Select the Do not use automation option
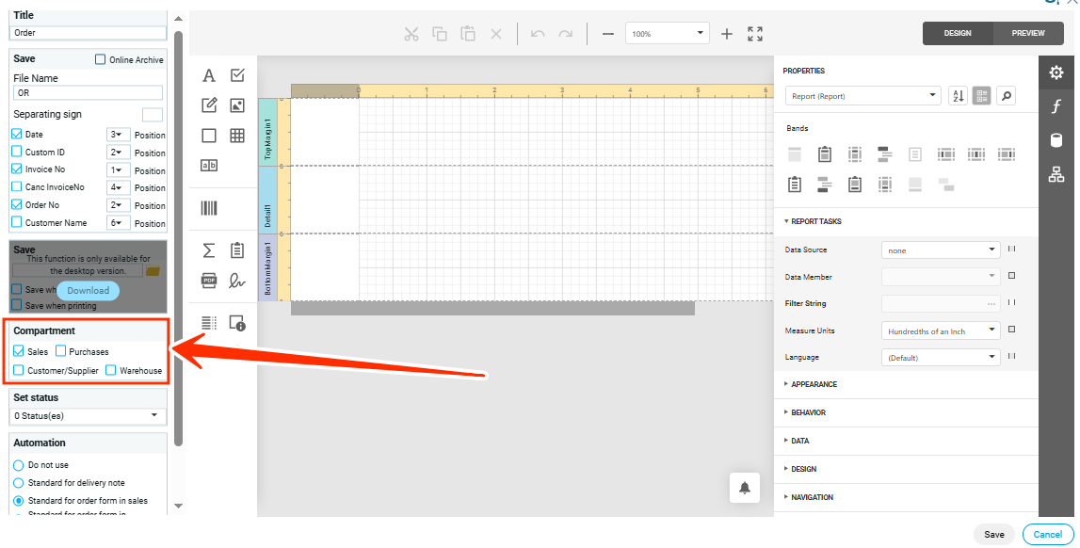 tap(18, 465)
